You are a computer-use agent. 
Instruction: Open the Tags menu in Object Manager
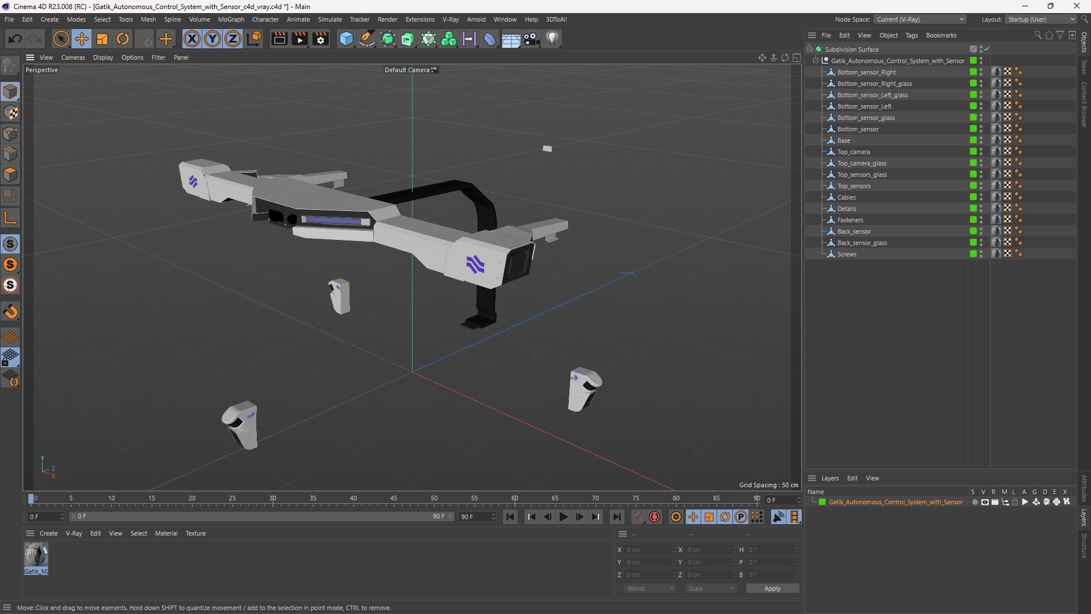[x=911, y=35]
